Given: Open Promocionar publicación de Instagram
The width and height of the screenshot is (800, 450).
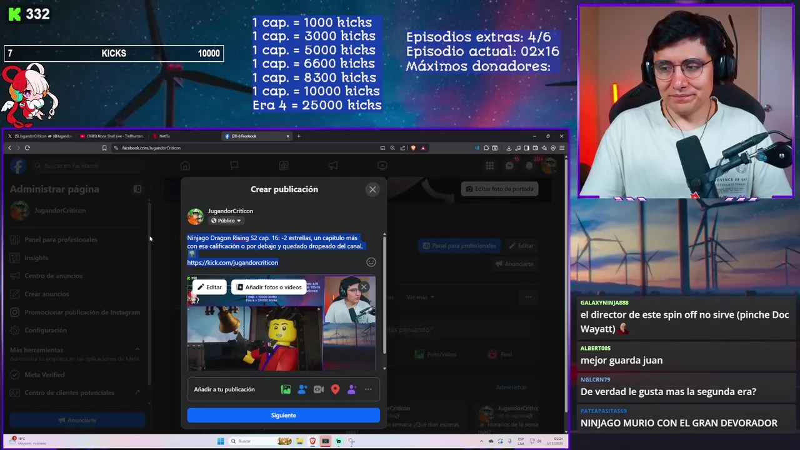Looking at the screenshot, I should (x=82, y=312).
